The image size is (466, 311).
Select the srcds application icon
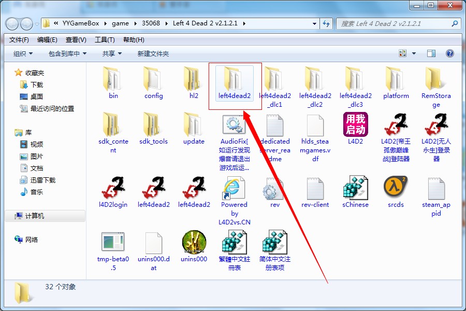396,192
